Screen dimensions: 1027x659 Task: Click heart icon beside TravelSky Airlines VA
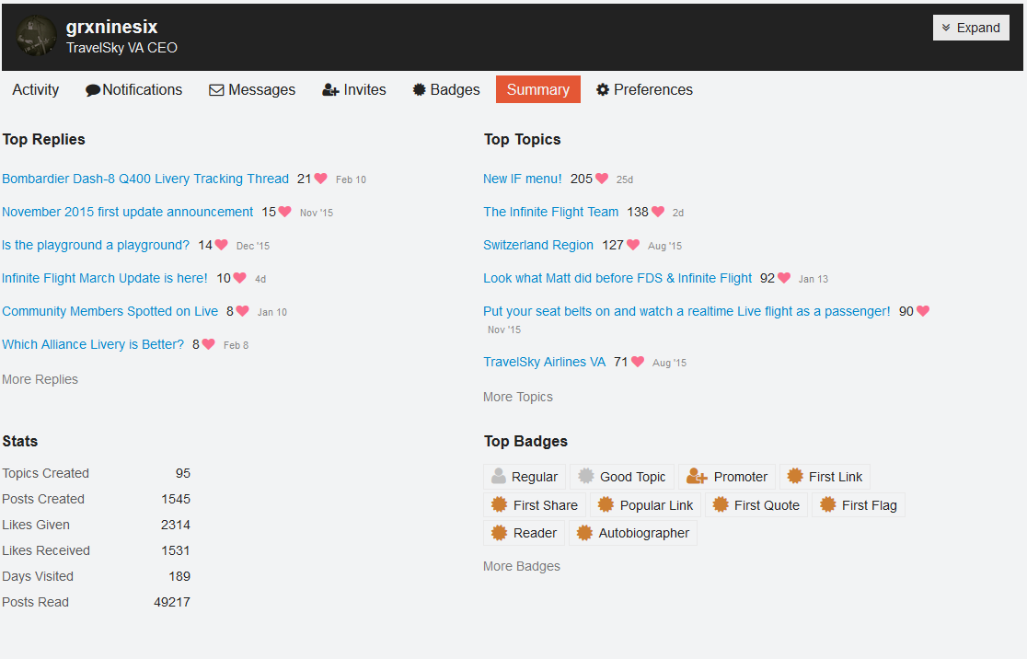(638, 361)
